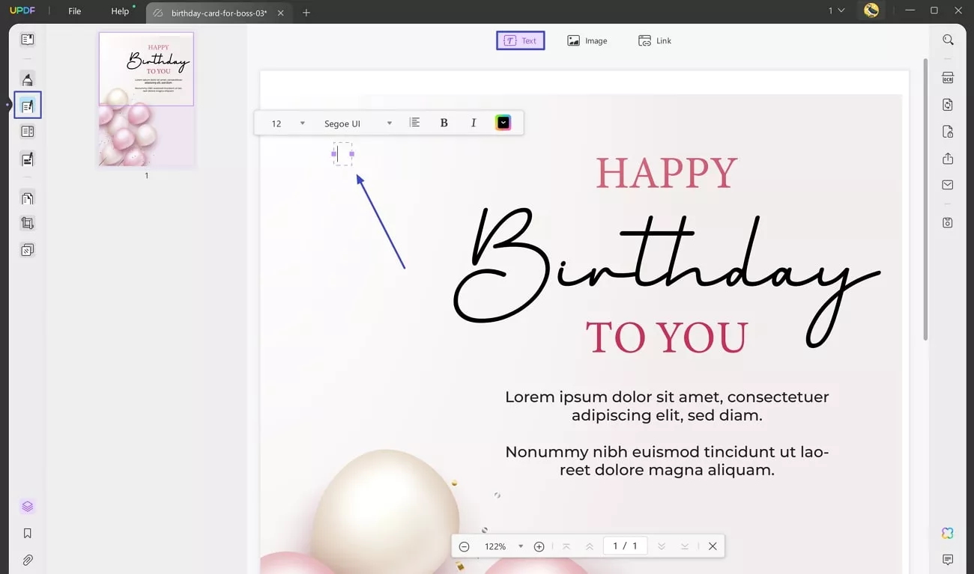
Task: Show the Layers panel
Action: tap(27, 507)
